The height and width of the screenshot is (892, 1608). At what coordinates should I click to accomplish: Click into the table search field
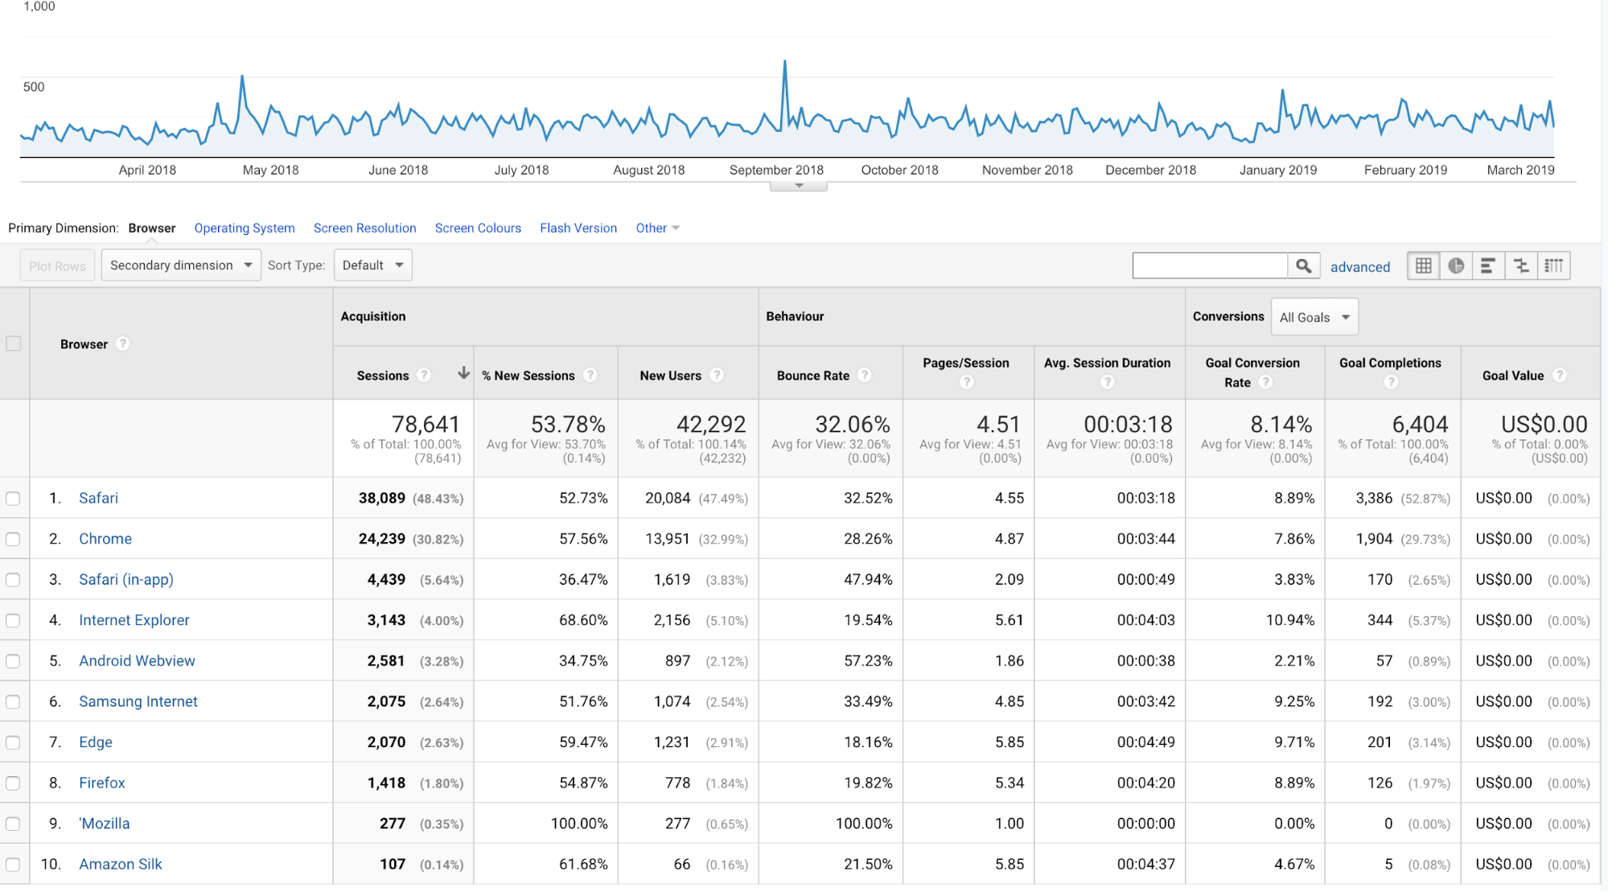[1210, 265]
